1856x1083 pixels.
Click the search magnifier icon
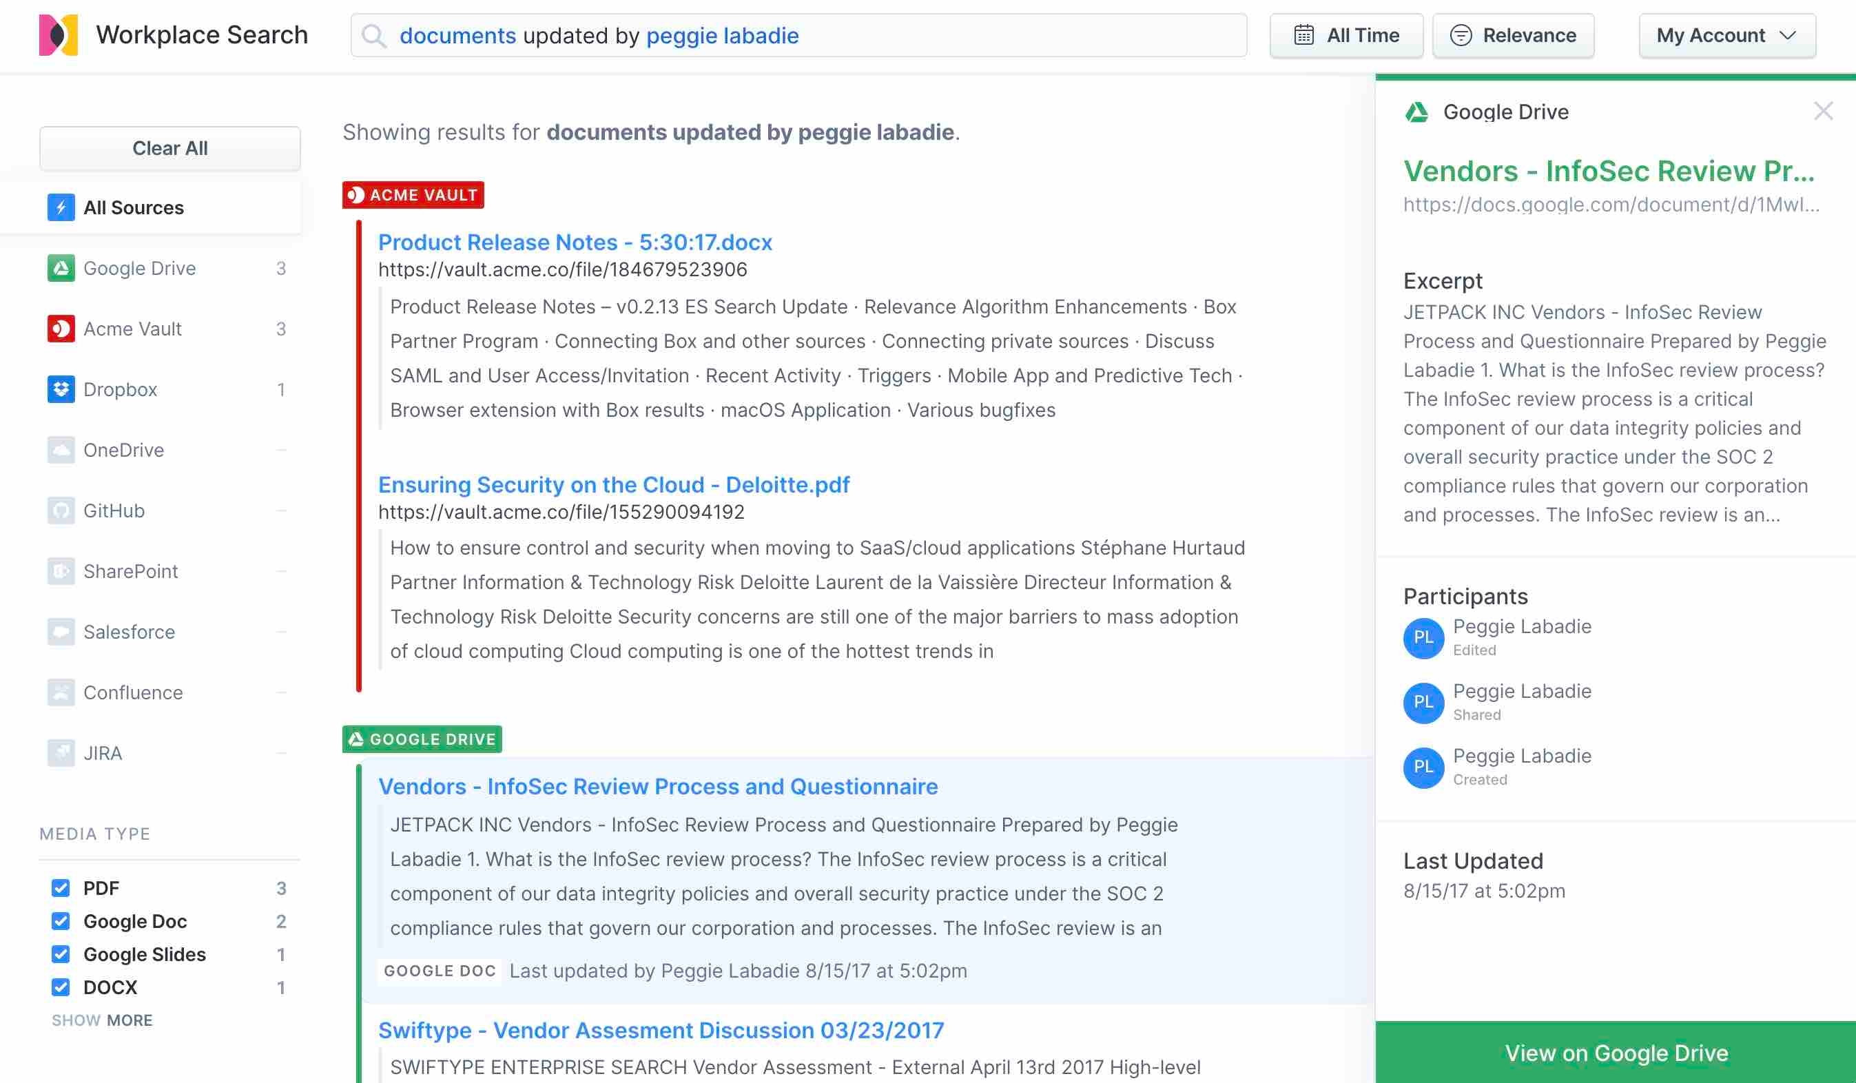[374, 35]
